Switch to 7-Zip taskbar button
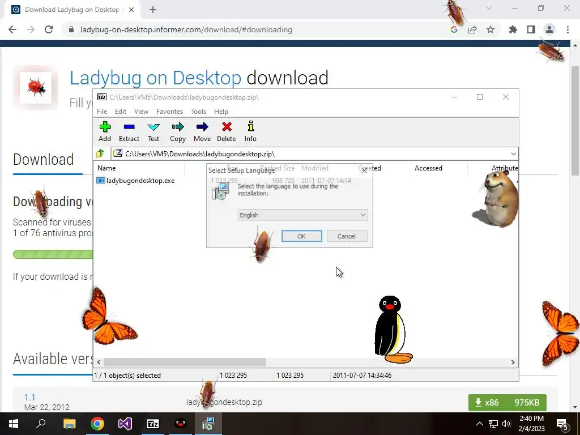Viewport: 580px width, 435px height. pyautogui.click(x=153, y=424)
